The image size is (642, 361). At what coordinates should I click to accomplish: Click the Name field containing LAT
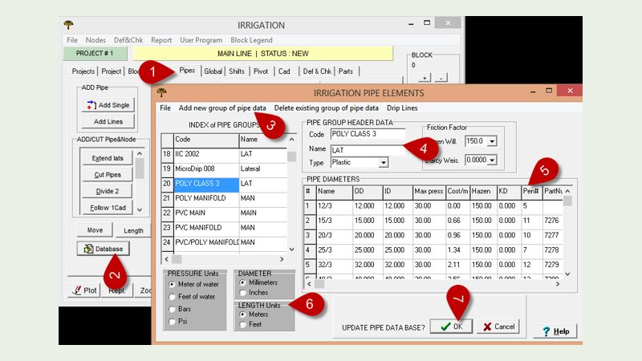pyautogui.click(x=368, y=150)
